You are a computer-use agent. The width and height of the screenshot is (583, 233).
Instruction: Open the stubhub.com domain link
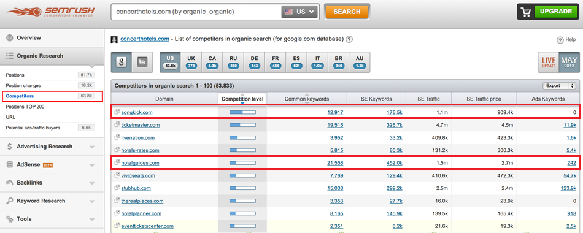coord(136,188)
